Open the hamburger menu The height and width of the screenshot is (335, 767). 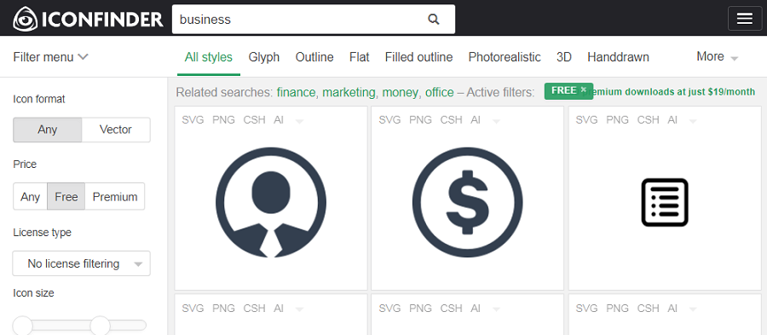pyautogui.click(x=745, y=19)
